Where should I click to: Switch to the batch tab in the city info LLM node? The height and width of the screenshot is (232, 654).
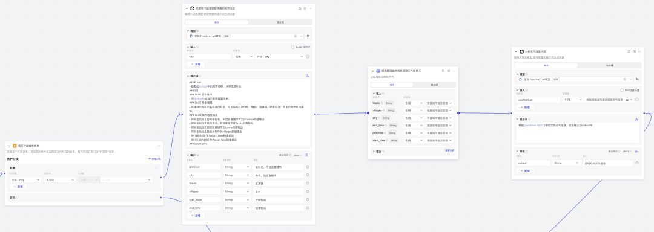click(x=280, y=22)
